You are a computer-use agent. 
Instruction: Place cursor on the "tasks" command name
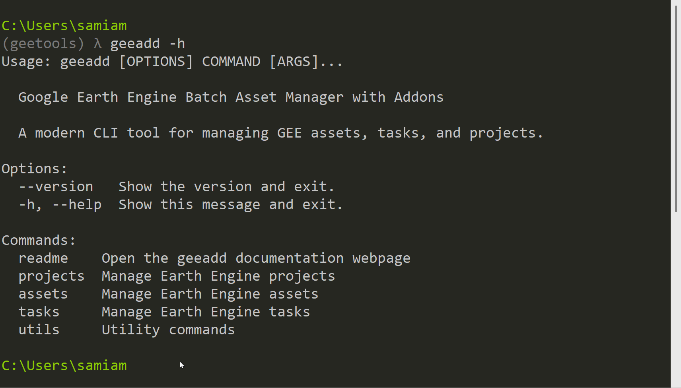[39, 312]
